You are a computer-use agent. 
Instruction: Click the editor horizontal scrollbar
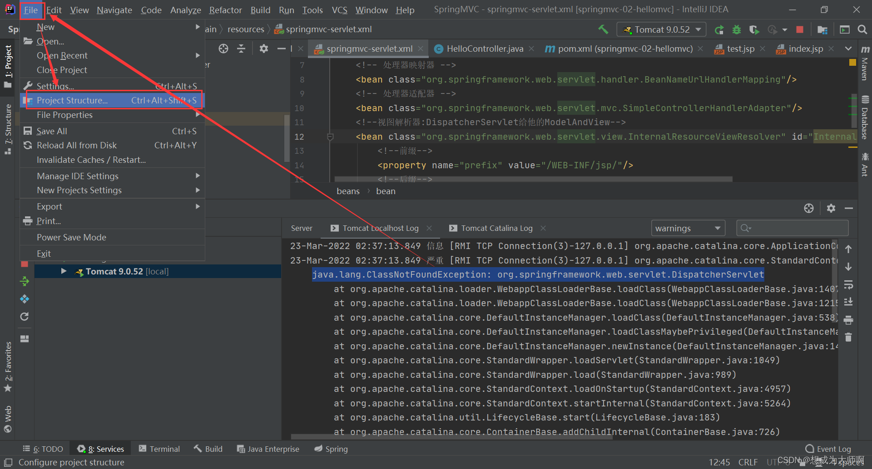[x=533, y=179]
